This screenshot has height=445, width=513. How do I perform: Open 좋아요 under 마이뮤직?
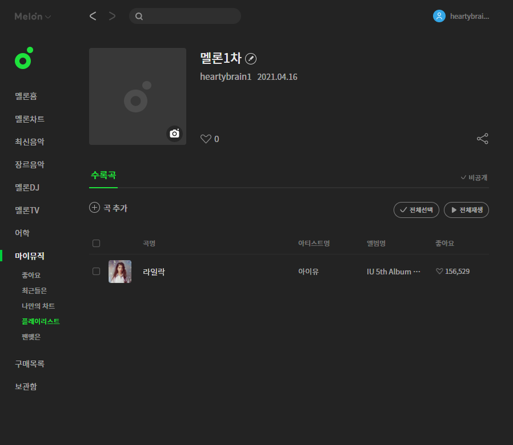pyautogui.click(x=31, y=275)
